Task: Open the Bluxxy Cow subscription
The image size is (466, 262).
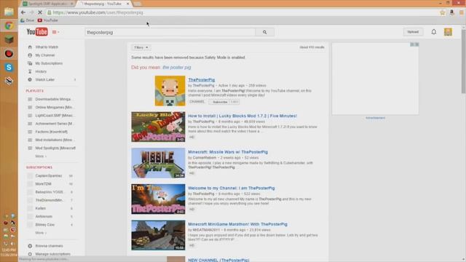Action: 45,225
